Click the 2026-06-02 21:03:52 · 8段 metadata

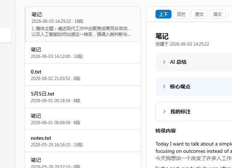[x=55, y=79]
